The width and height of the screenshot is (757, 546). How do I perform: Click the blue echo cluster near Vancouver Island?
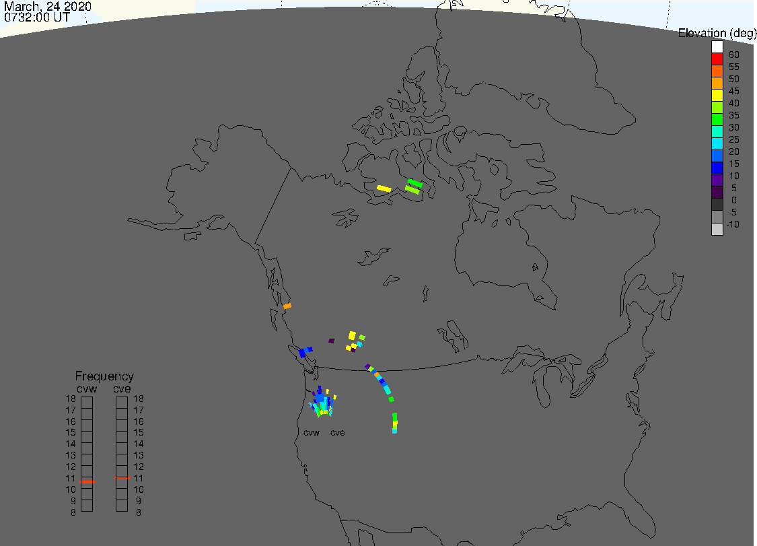pos(305,351)
